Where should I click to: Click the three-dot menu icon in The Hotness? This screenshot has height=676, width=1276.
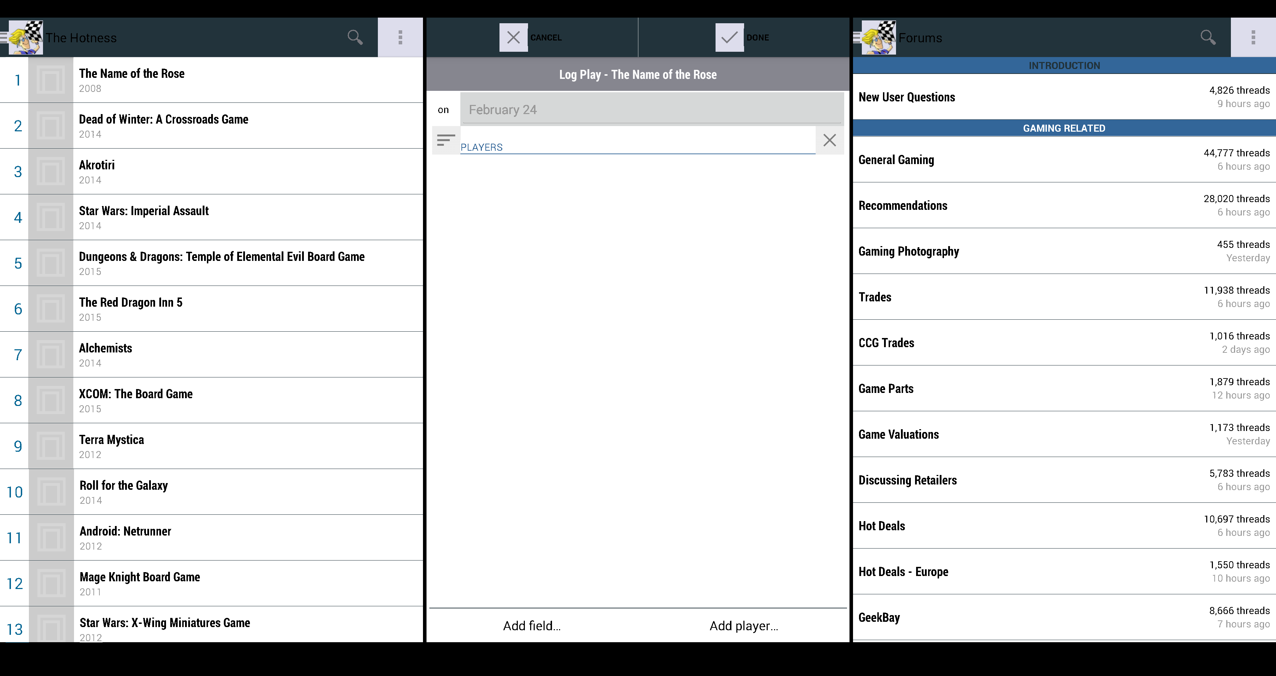pos(401,37)
